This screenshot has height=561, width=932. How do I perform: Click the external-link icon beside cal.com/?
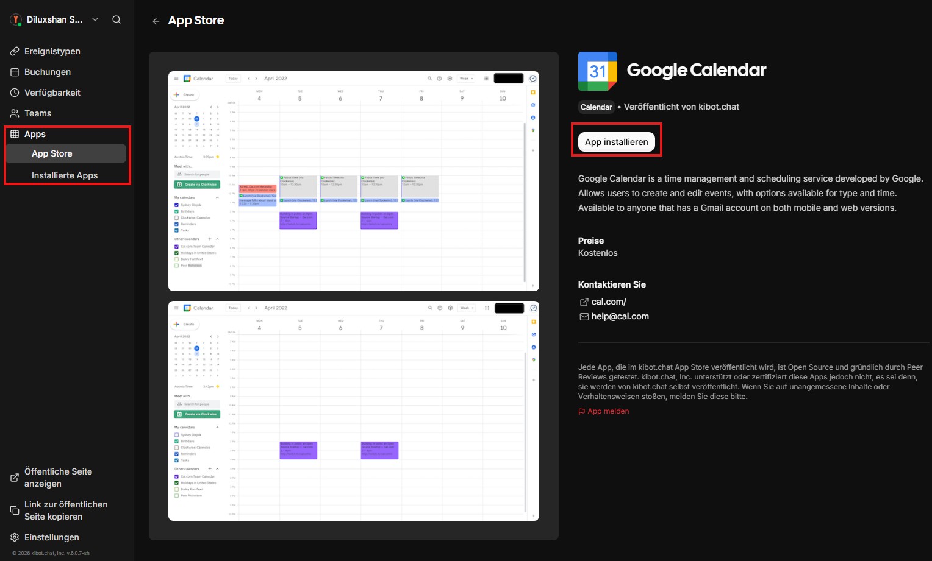[584, 302]
